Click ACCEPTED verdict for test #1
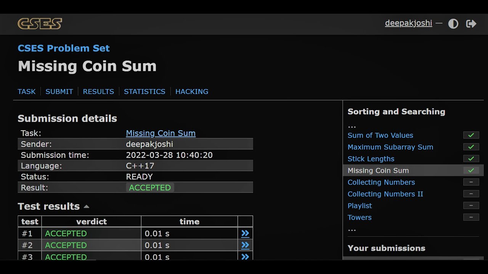 (66, 234)
